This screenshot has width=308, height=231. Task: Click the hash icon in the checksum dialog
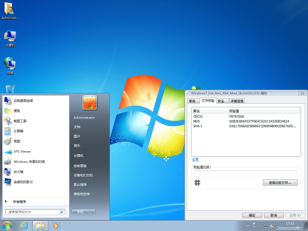pyautogui.click(x=197, y=182)
